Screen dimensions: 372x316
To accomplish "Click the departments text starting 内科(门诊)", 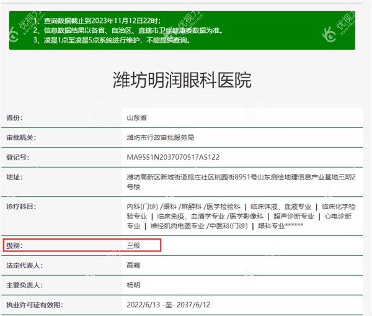I will (x=241, y=216).
